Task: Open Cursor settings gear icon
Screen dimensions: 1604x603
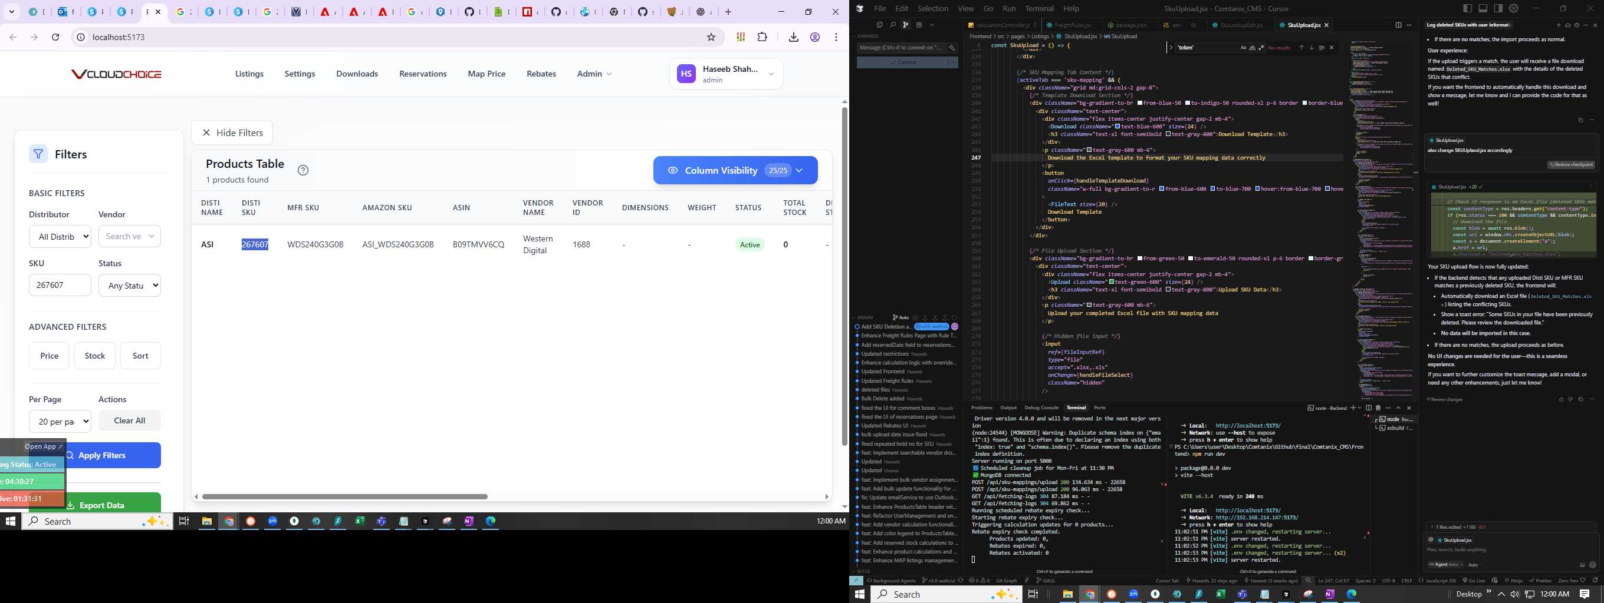Action: click(1514, 9)
